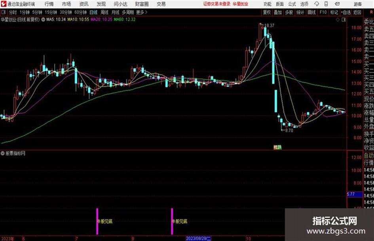The width and height of the screenshot is (374, 241).
Task: Click the MA20: 10.25 value label
Action: tap(101, 19)
